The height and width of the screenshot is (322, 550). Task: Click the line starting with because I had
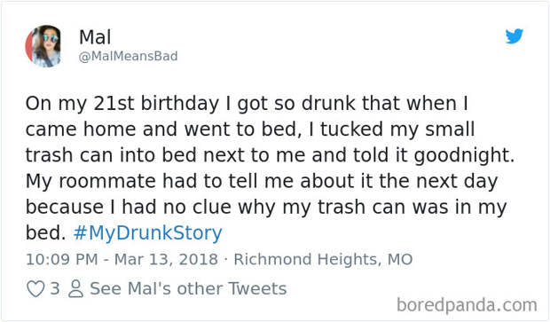coord(266,207)
